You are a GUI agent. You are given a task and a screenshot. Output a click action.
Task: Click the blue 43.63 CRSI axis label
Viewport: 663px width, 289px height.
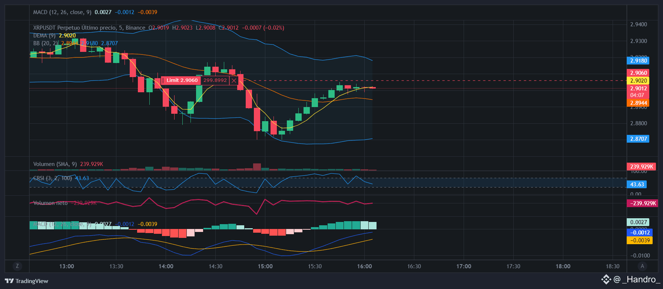[637, 185]
